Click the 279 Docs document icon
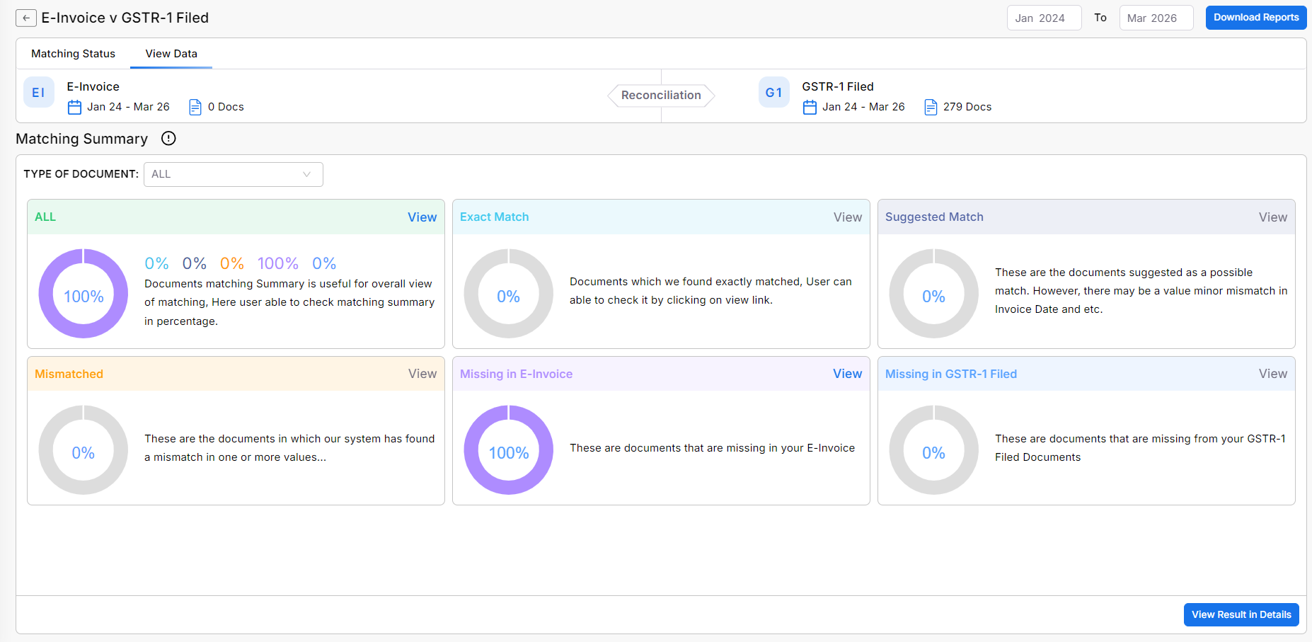This screenshot has width=1312, height=642. pyautogui.click(x=931, y=107)
